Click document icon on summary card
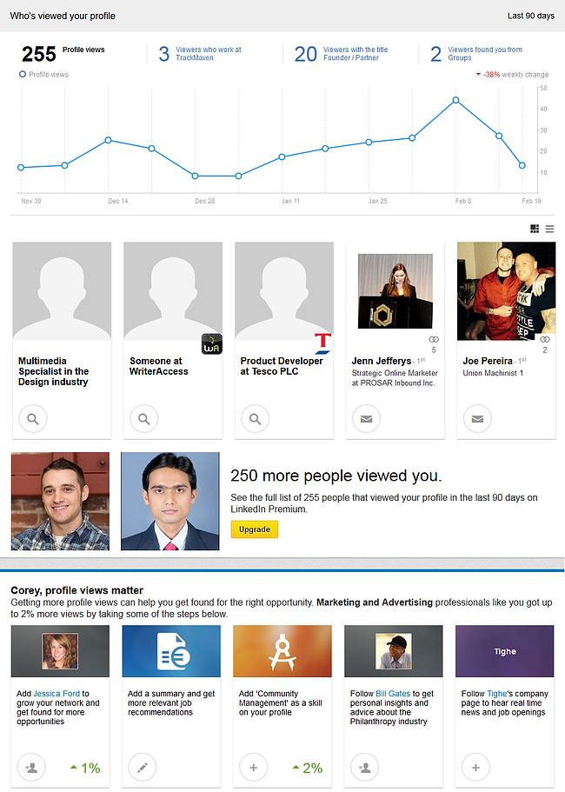The image size is (565, 792). pyautogui.click(x=173, y=652)
